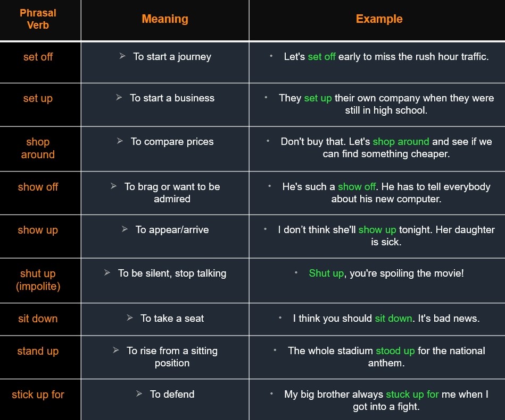The height and width of the screenshot is (420, 505).
Task: Click the arrow bullet before 'To start a journey'
Action: [122, 56]
